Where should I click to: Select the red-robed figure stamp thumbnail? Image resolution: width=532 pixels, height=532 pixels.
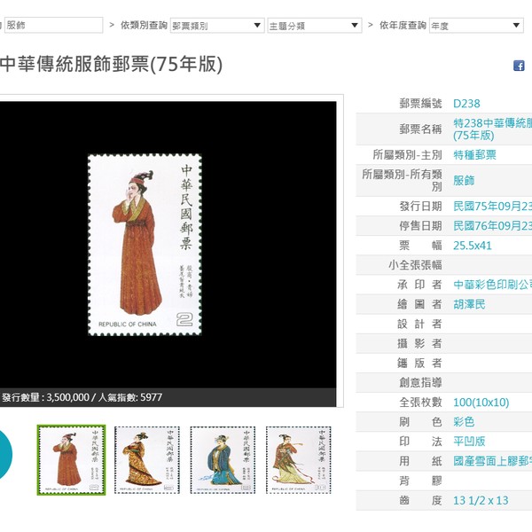(x=71, y=459)
